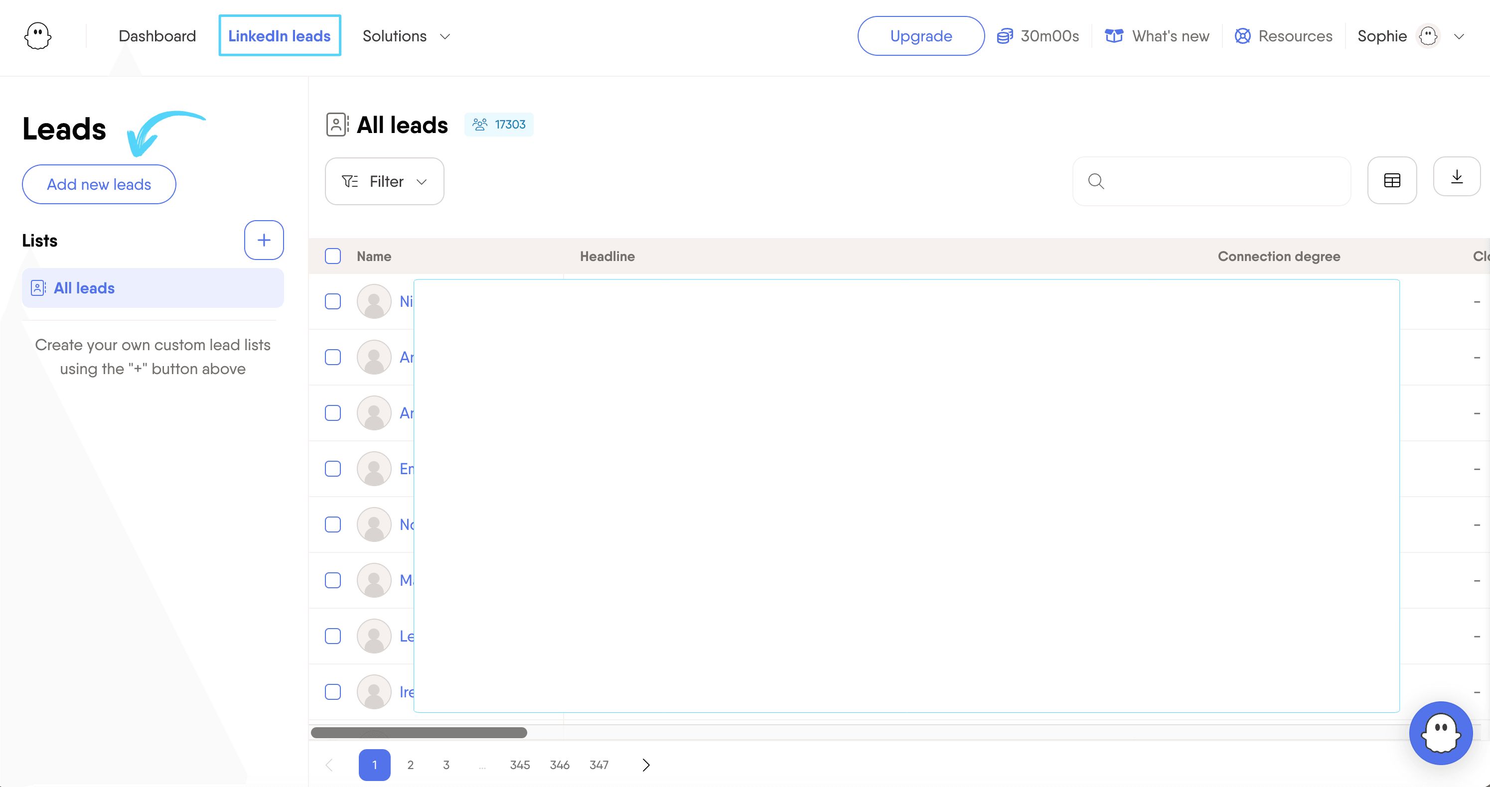Toggle the select-all header checkbox
Image resolution: width=1490 pixels, height=787 pixels.
click(332, 256)
